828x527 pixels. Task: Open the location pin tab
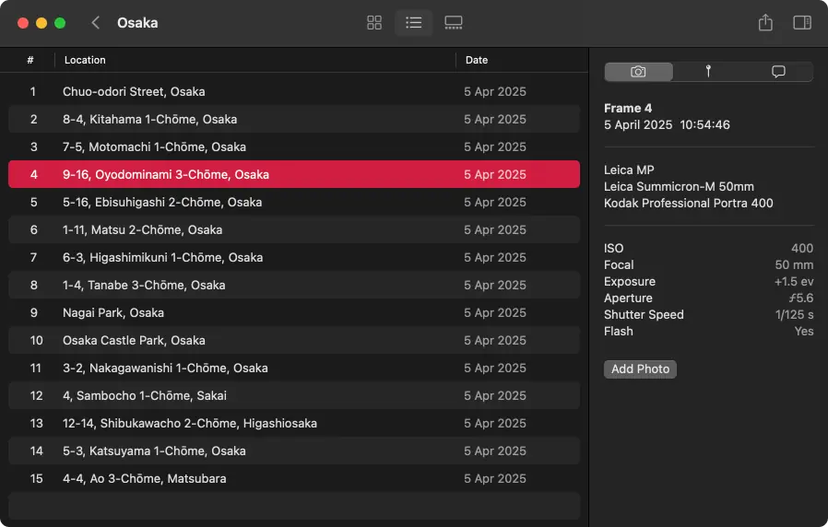click(708, 72)
